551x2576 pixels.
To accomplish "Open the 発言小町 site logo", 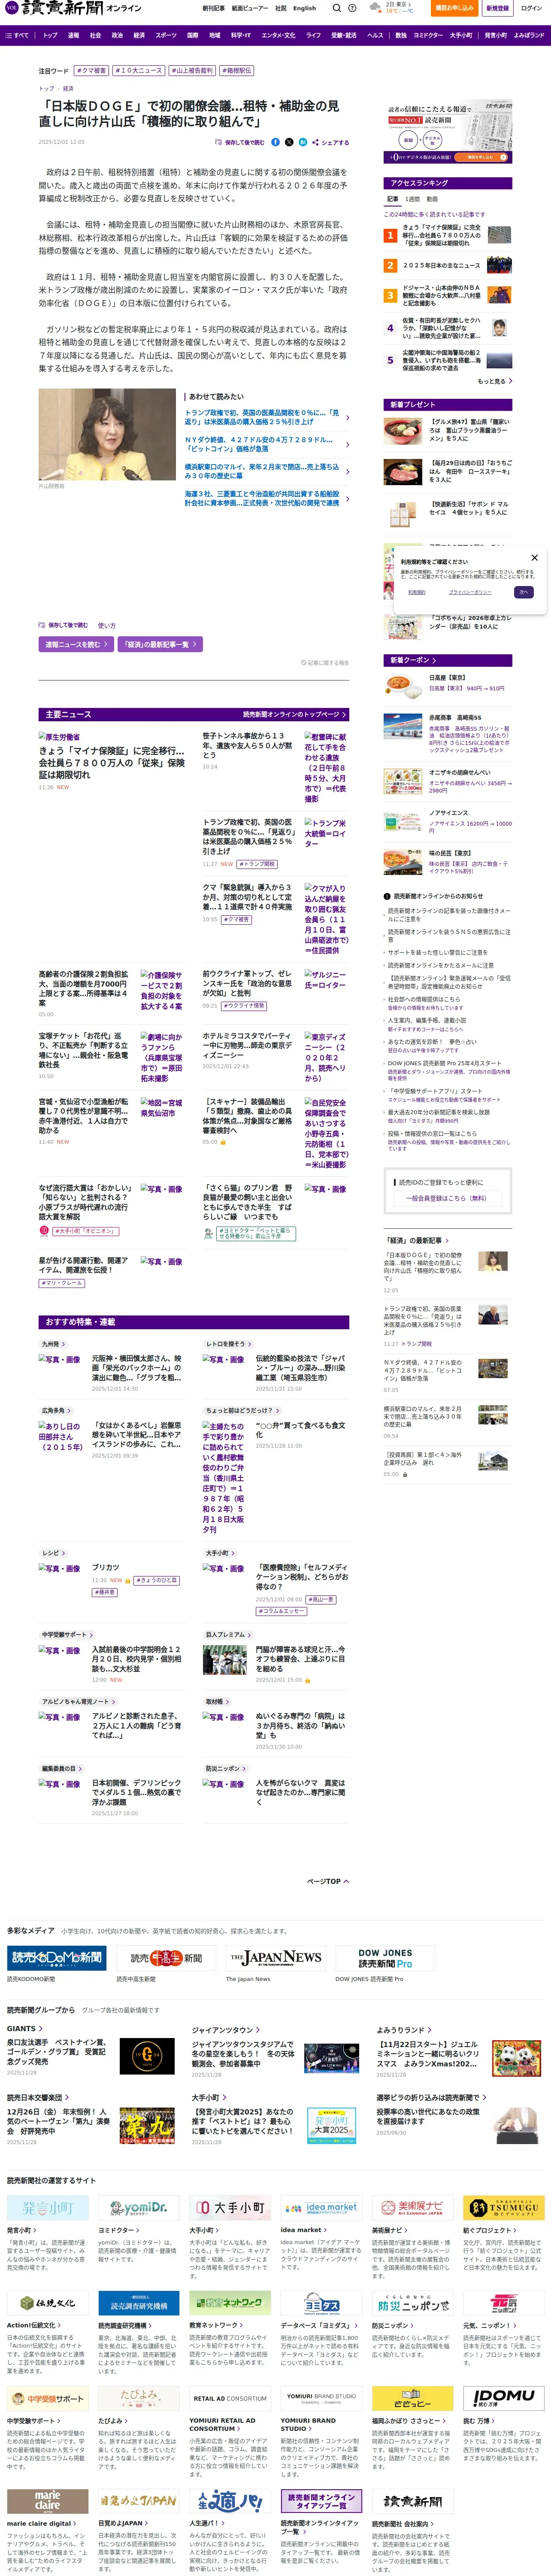I will tap(48, 2207).
